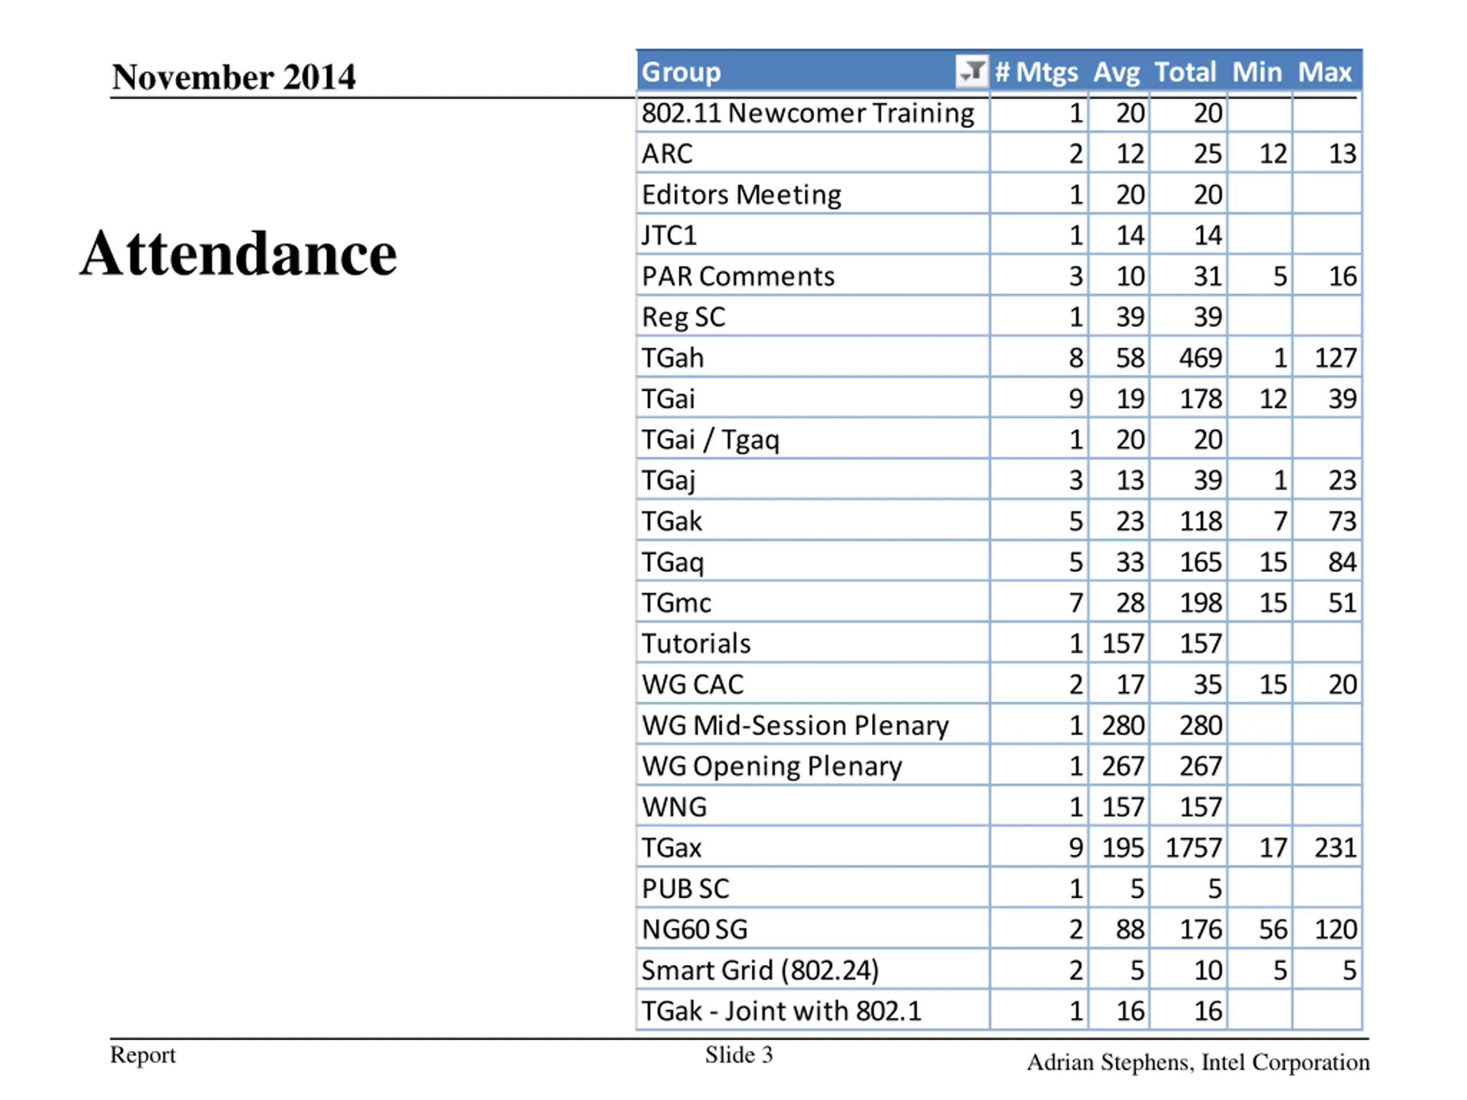The height and width of the screenshot is (1100, 1467).
Task: Select the Report footer text
Action: coord(143,1055)
